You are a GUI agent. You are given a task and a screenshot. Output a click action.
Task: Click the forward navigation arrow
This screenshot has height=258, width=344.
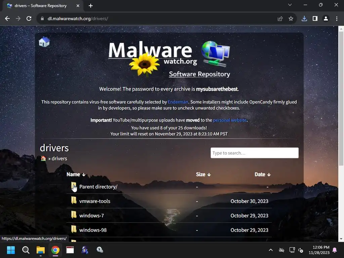click(x=18, y=19)
